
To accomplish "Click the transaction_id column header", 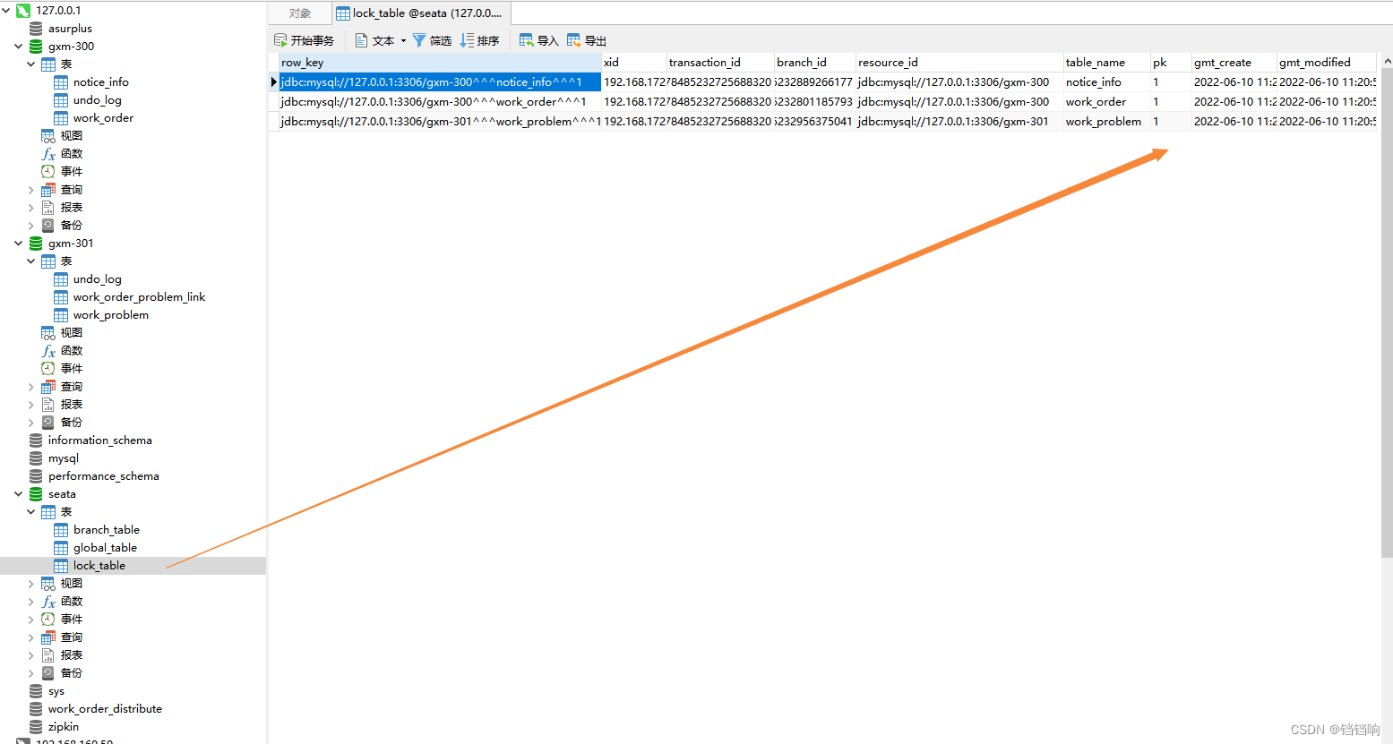I will pos(720,63).
